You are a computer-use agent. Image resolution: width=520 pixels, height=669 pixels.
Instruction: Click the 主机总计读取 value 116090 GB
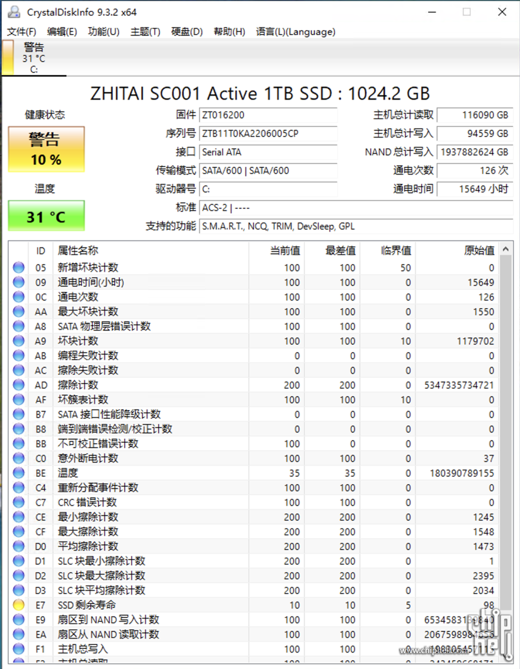[475, 115]
